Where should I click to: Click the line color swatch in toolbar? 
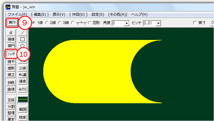[23, 99]
